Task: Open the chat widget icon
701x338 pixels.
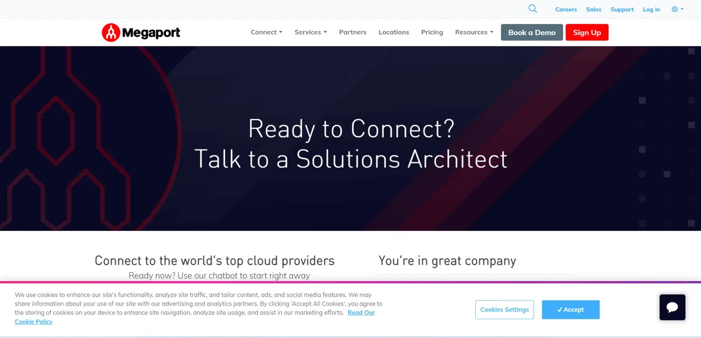Action: click(x=673, y=307)
